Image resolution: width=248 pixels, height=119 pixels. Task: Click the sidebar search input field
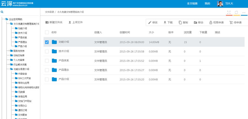pyautogui.click(x=21, y=12)
